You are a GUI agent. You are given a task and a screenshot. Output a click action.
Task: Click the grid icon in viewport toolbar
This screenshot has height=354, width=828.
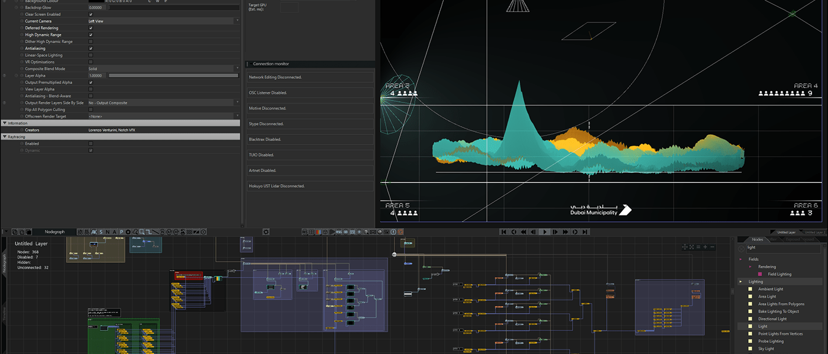(x=311, y=231)
